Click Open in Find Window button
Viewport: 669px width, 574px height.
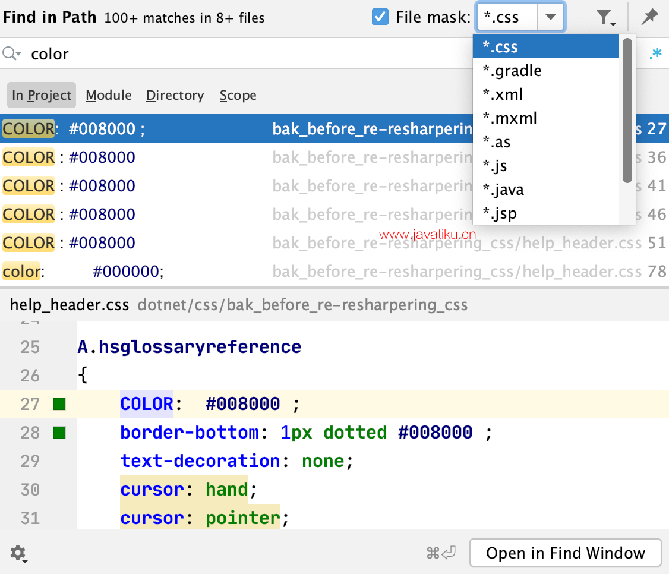pyautogui.click(x=565, y=553)
